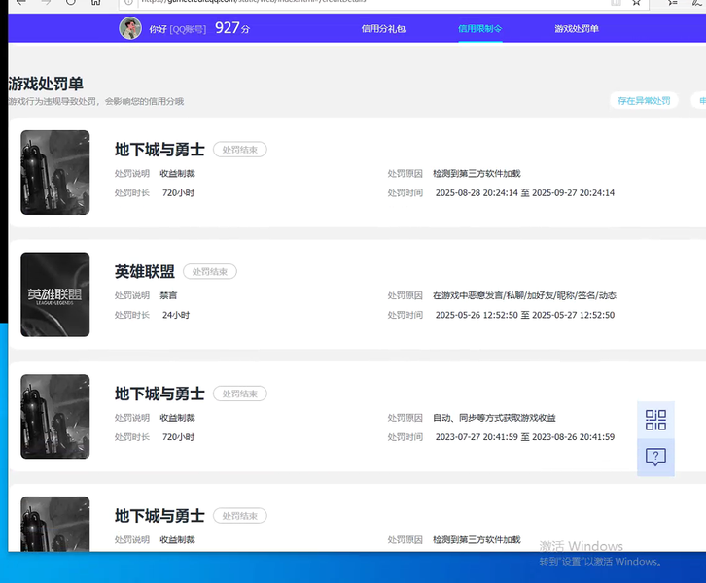Select time range starting 2025-08-28 20:24:14
Image resolution: width=706 pixels, height=583 pixels.
(524, 193)
